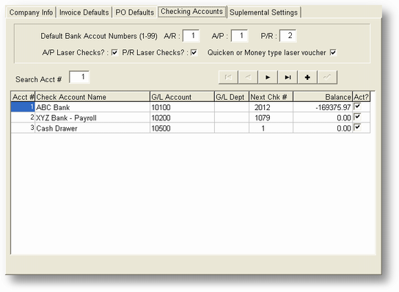Toggle P/R Laser Checks checkbox
The image size is (399, 292).
click(x=194, y=52)
